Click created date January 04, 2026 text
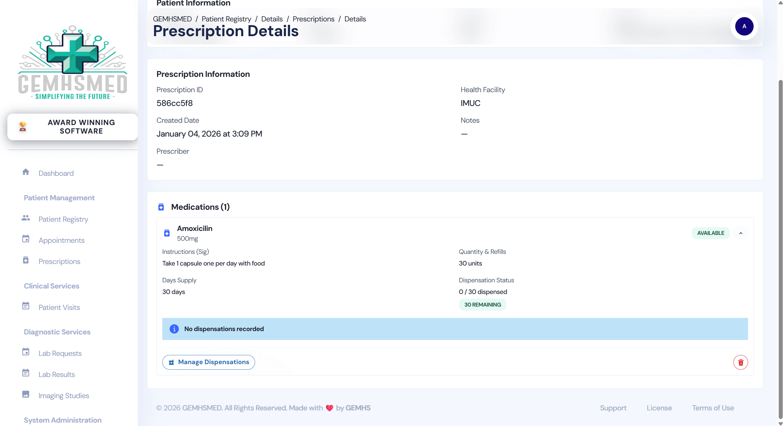The width and height of the screenshot is (783, 426). pos(209,134)
